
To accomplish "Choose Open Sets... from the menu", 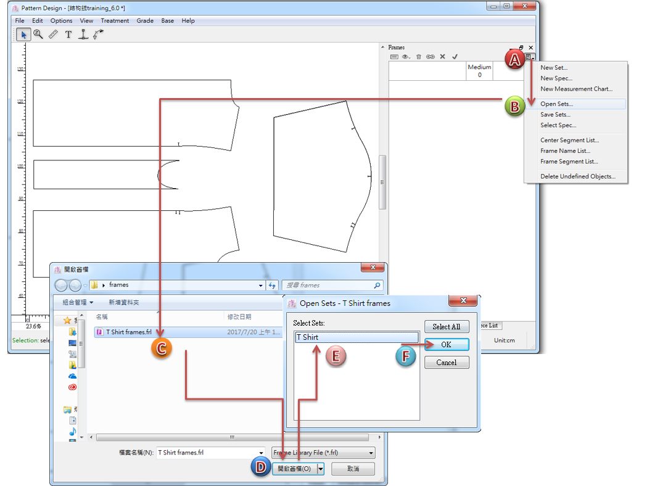I will pos(556,104).
